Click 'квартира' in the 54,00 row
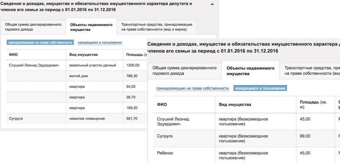This screenshot has height=163, width=340. (77, 86)
